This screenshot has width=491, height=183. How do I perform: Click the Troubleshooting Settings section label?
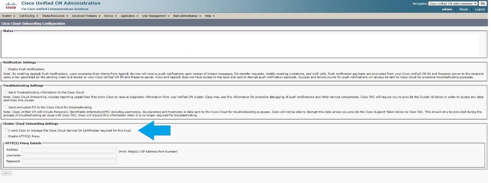coord(23,85)
